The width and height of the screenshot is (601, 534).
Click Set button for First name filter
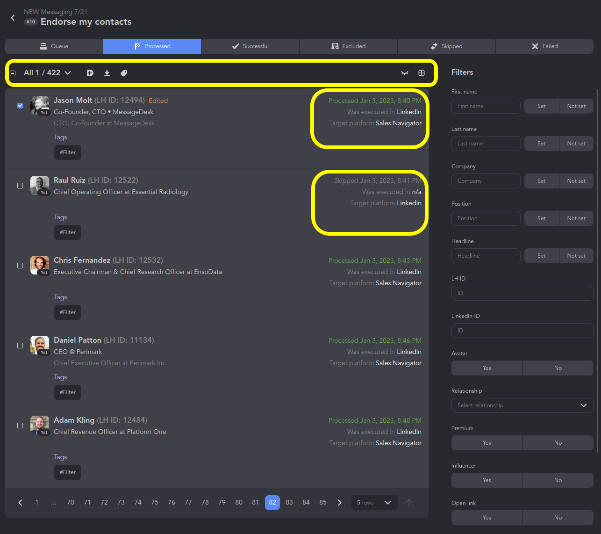(x=542, y=106)
